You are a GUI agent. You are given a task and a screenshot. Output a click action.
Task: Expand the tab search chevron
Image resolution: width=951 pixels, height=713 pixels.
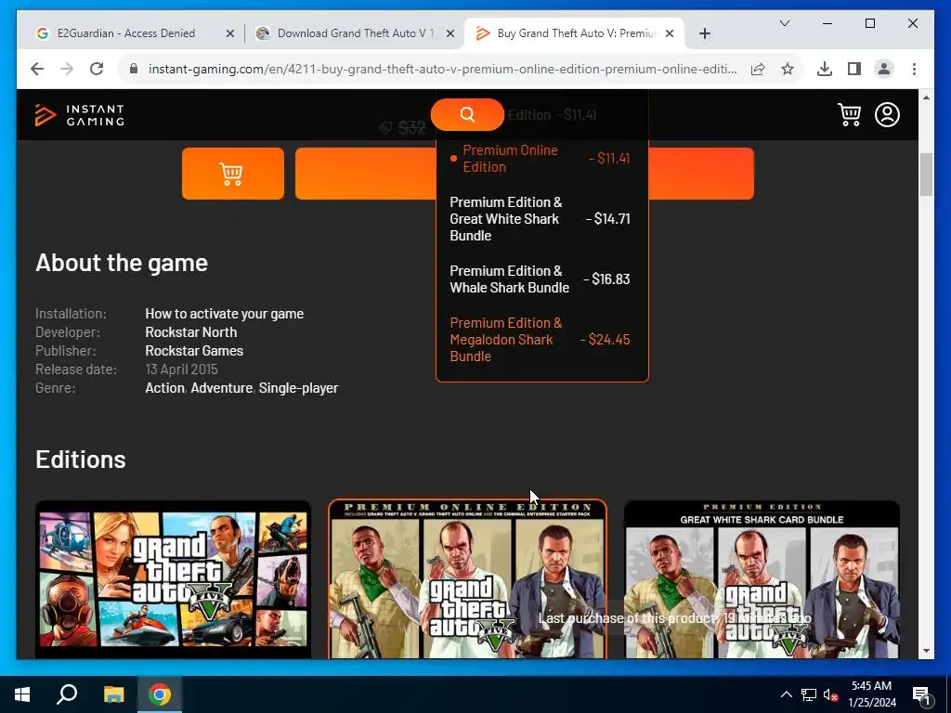[x=784, y=23]
